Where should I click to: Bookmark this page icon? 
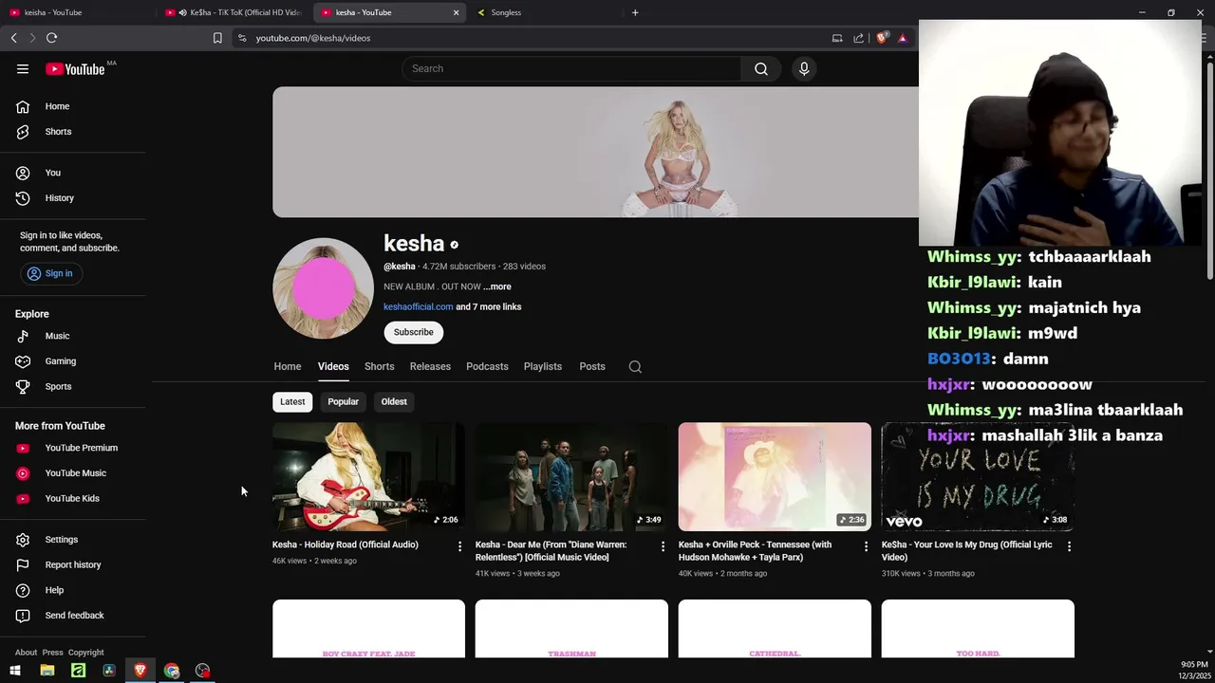pos(217,38)
